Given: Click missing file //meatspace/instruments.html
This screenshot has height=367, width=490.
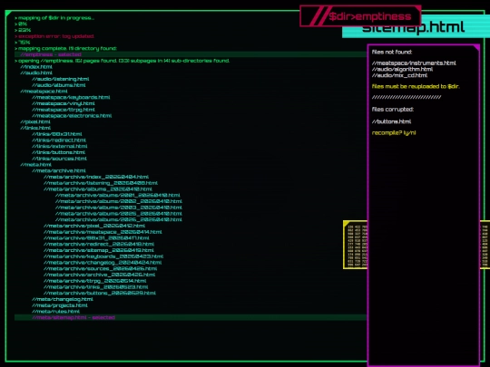Looking at the screenshot, I should [414, 63].
